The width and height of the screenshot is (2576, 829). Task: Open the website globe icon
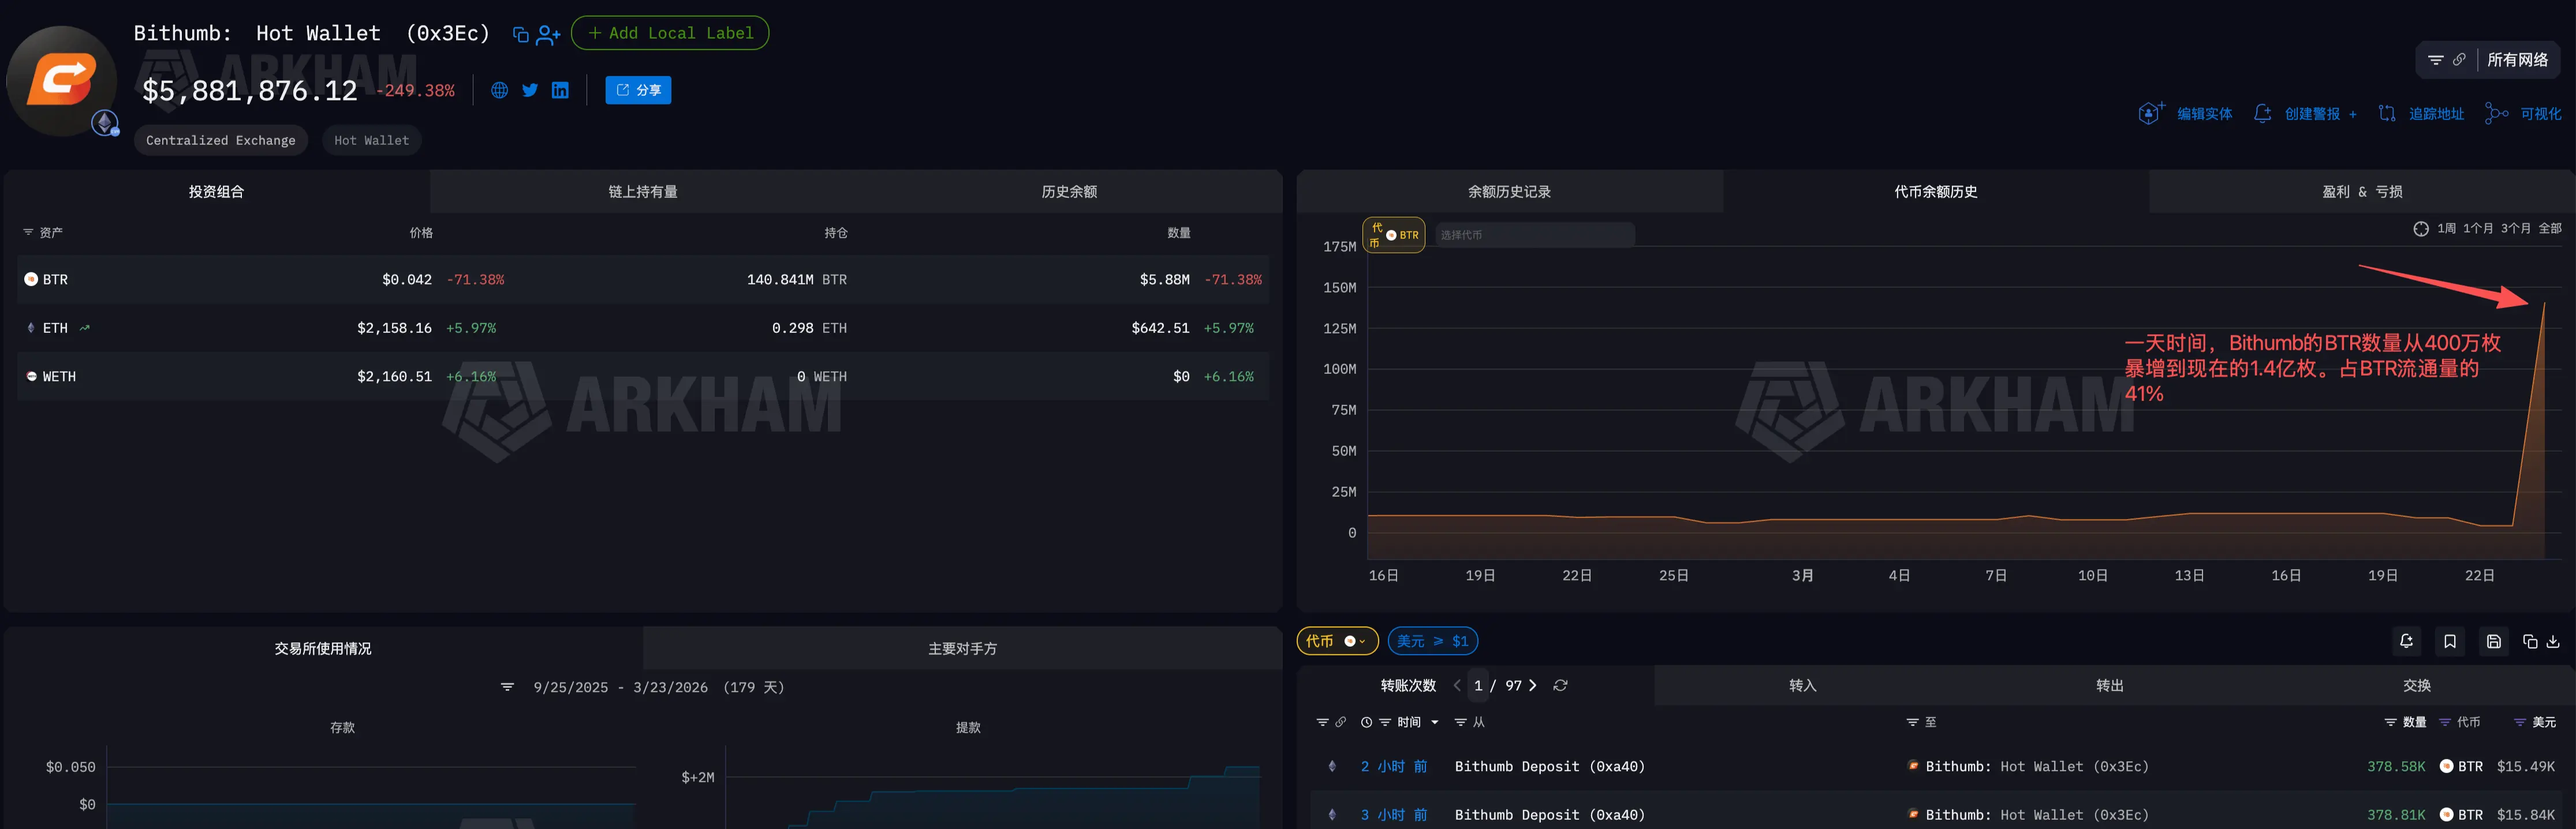[x=499, y=90]
